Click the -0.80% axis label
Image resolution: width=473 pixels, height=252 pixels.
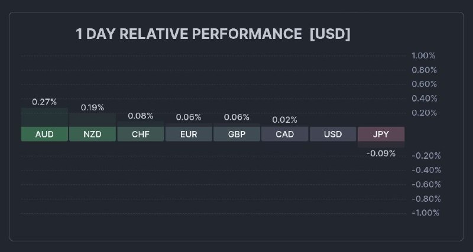click(425, 198)
